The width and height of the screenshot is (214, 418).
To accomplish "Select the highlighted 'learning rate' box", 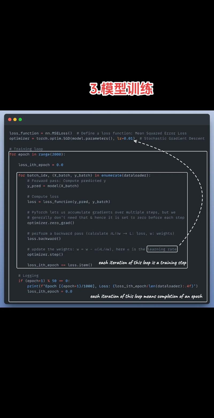I will pyautogui.click(x=162, y=249).
